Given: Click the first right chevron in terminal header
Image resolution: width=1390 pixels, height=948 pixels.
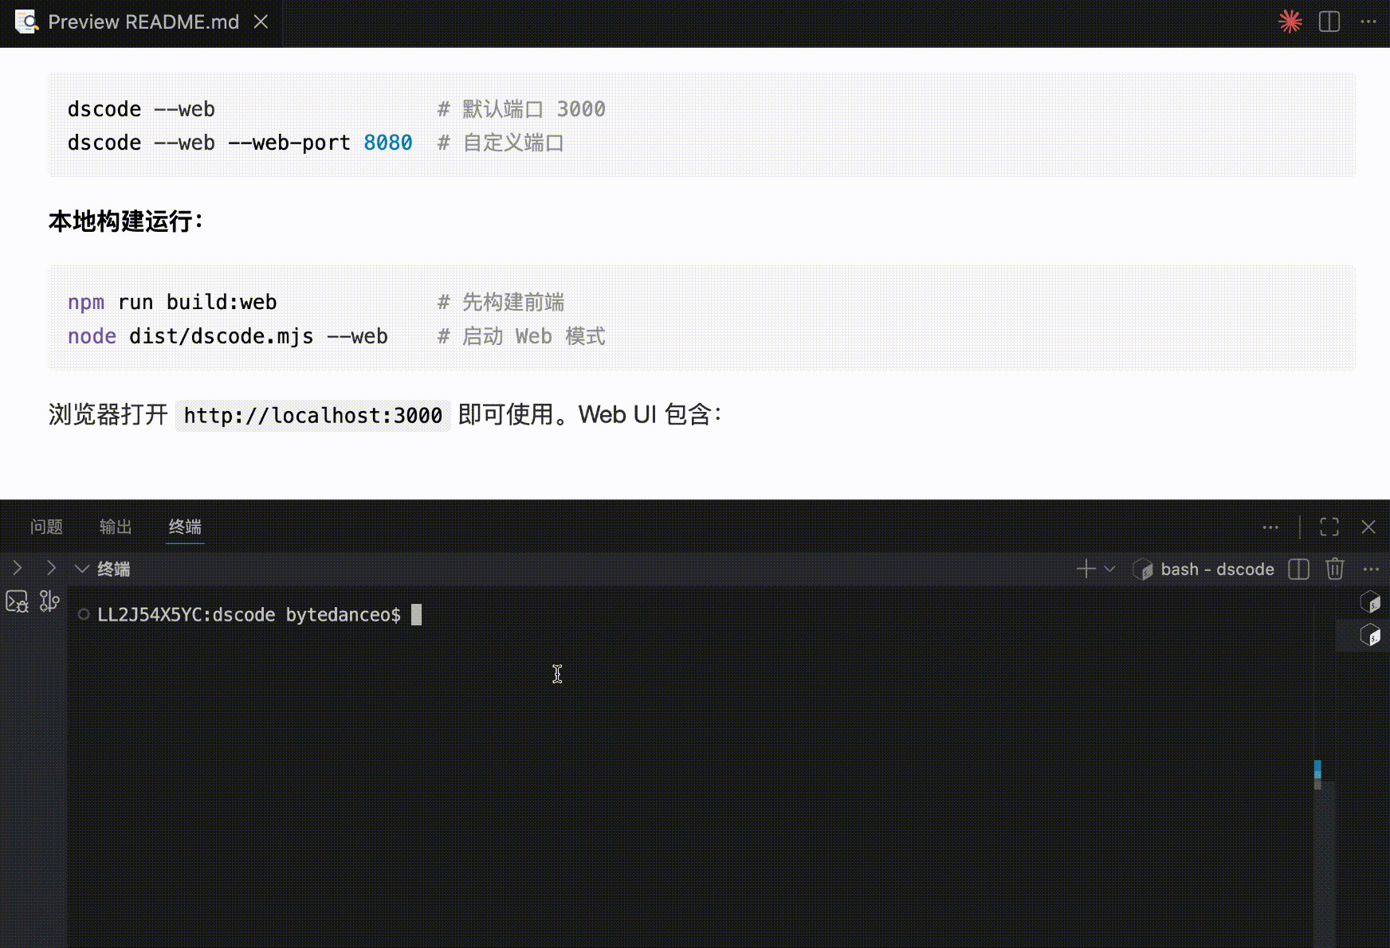Looking at the screenshot, I should (18, 568).
